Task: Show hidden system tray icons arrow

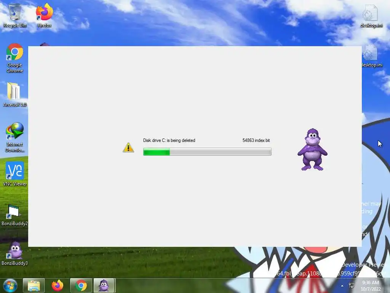Action: pyautogui.click(x=342, y=286)
